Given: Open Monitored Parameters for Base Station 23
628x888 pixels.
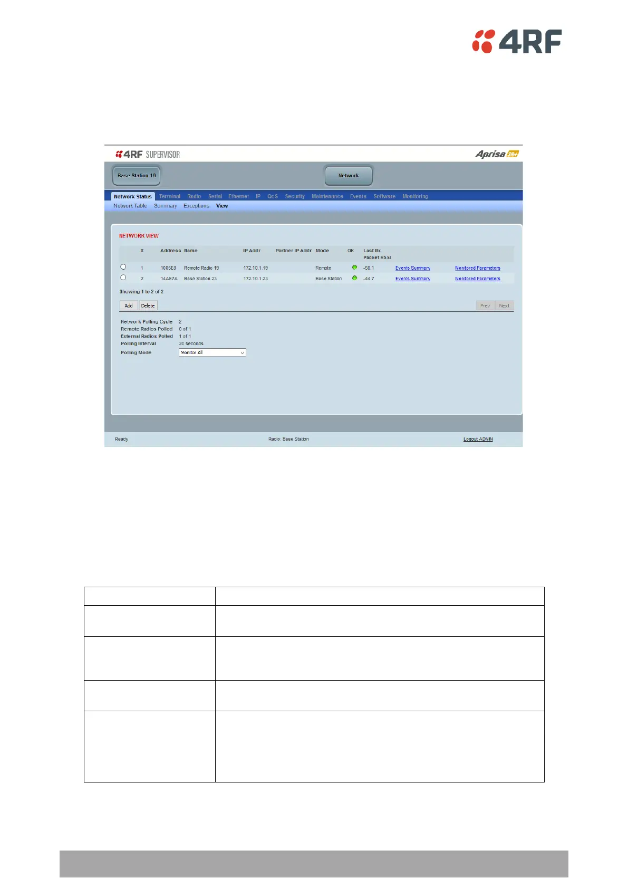Looking at the screenshot, I should (478, 279).
